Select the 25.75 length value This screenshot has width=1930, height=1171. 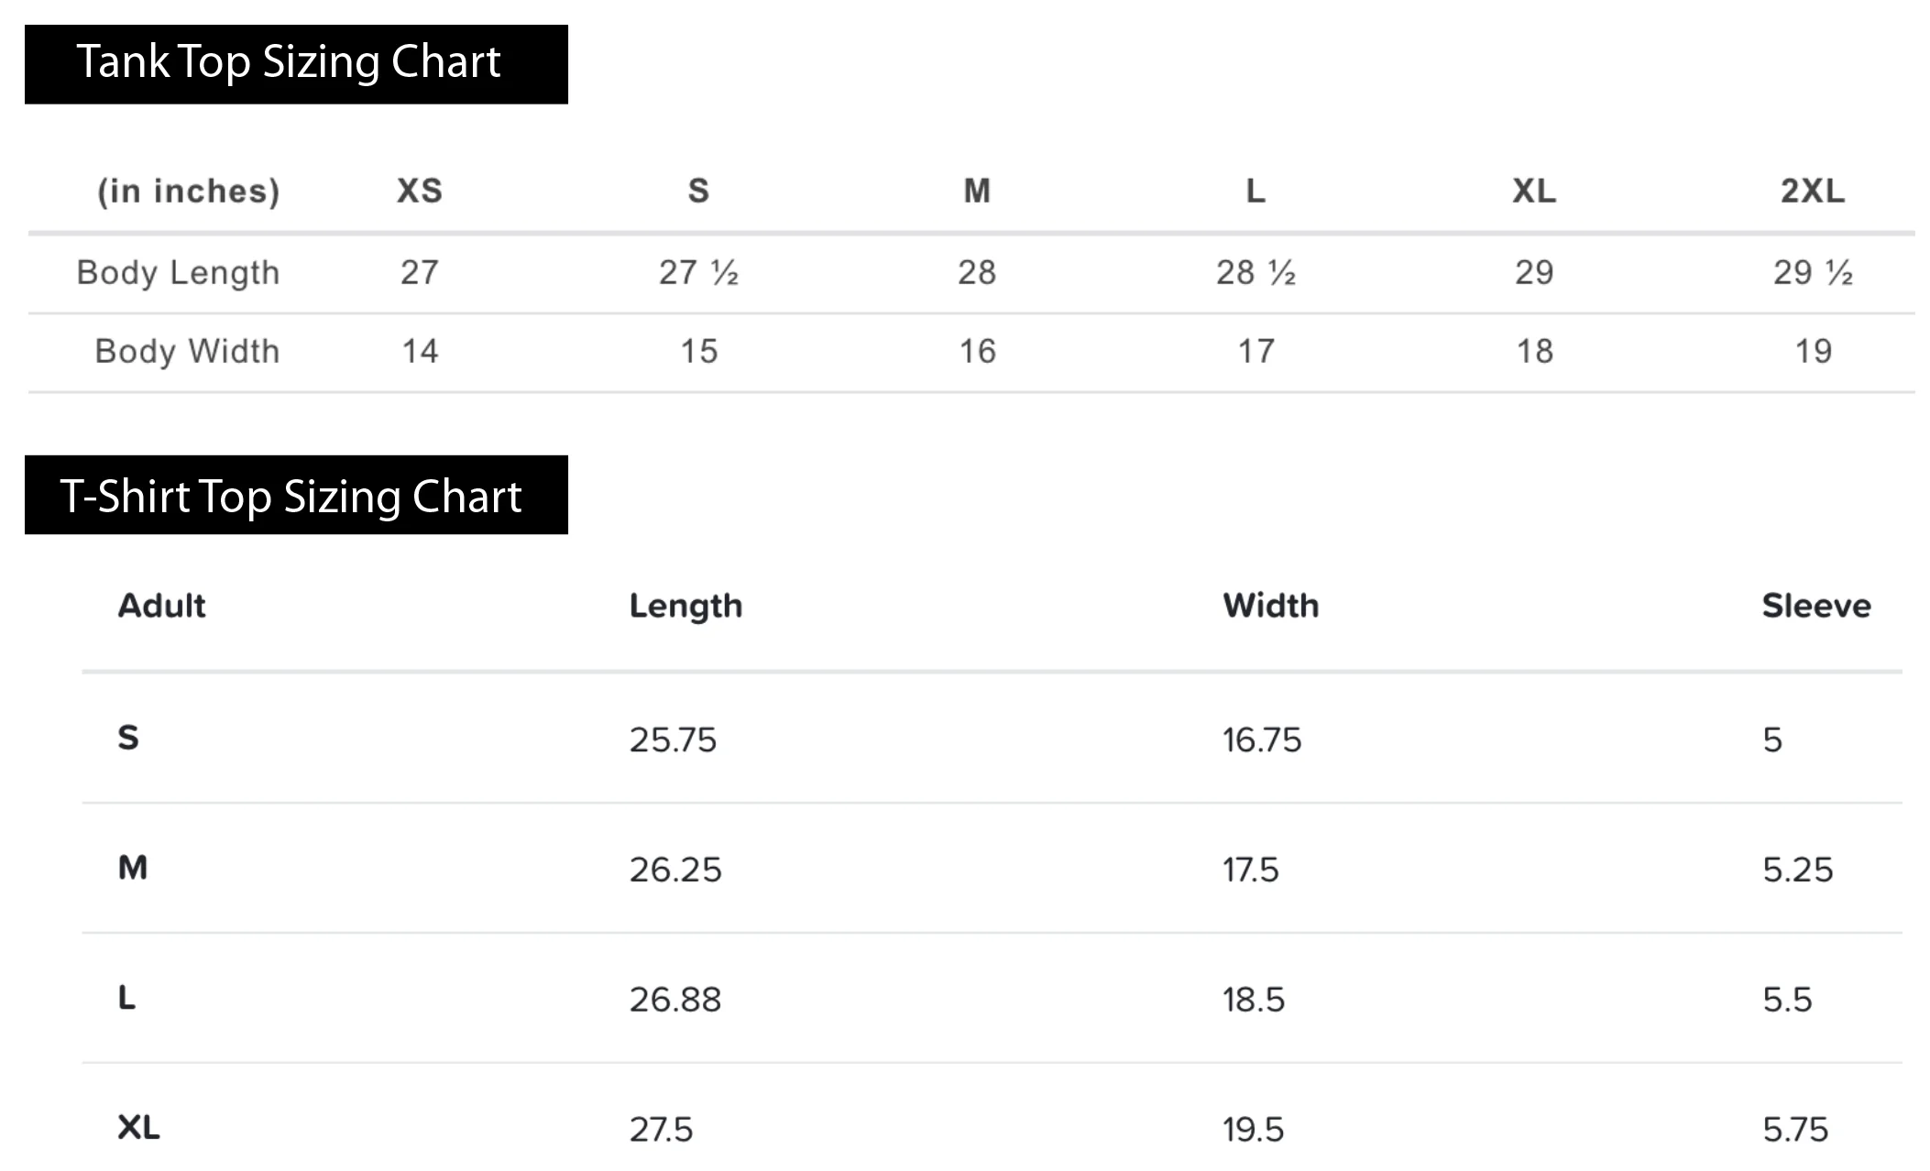673,739
